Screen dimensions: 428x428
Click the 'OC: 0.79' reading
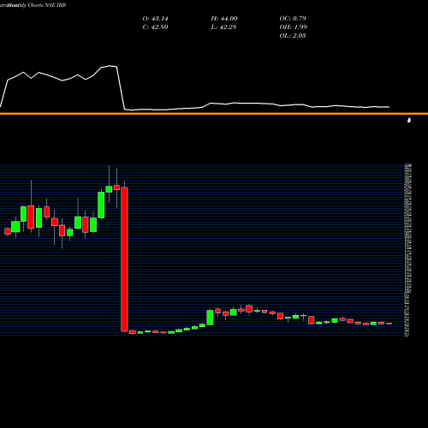pyautogui.click(x=293, y=19)
